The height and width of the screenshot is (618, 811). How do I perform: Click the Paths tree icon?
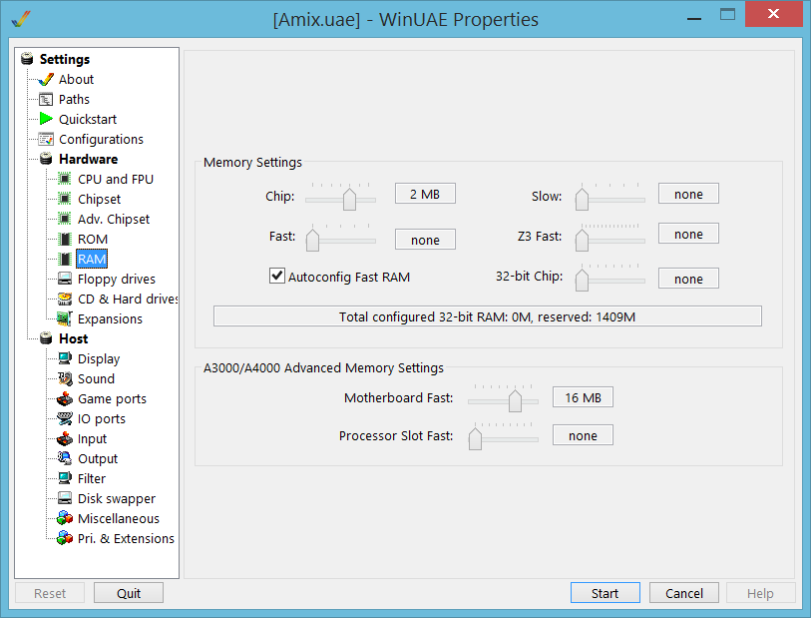tap(46, 100)
